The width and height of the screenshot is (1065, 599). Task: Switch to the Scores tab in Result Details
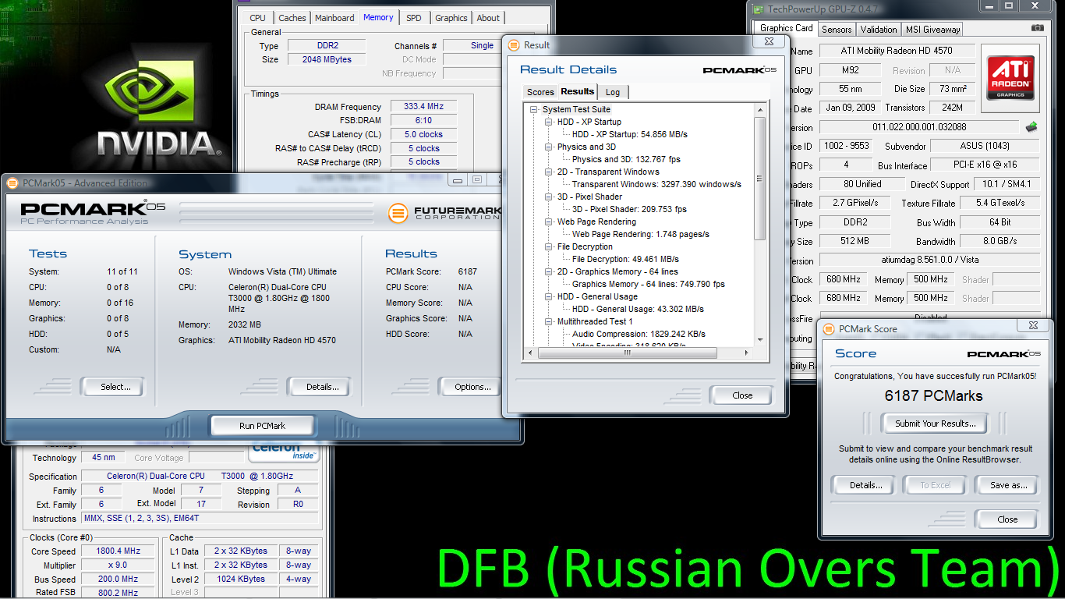point(540,92)
